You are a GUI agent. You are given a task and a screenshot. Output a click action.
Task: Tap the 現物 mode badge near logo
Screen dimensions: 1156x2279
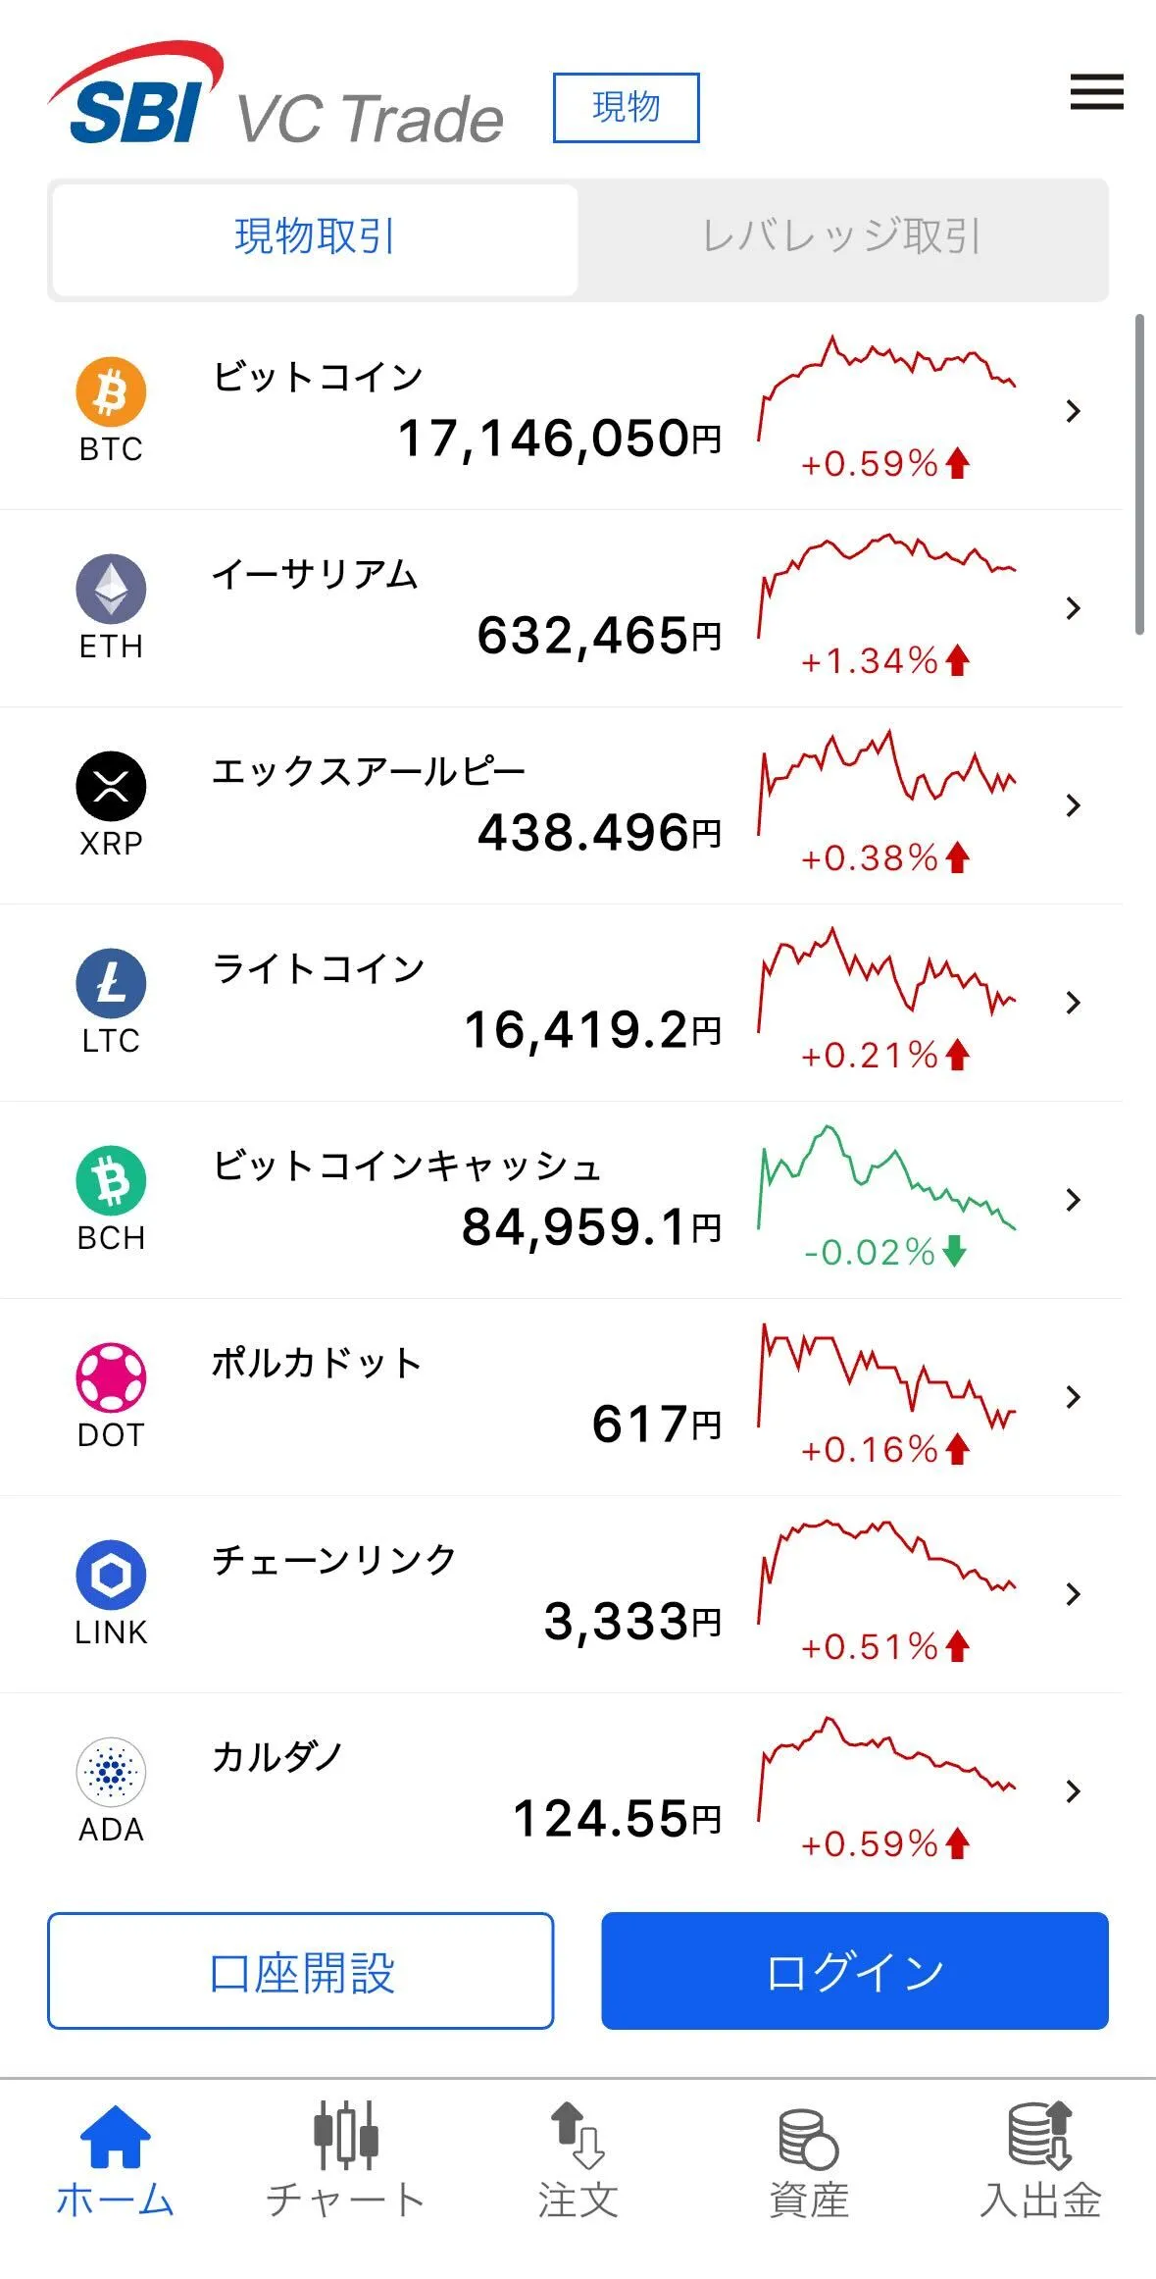pos(626,107)
